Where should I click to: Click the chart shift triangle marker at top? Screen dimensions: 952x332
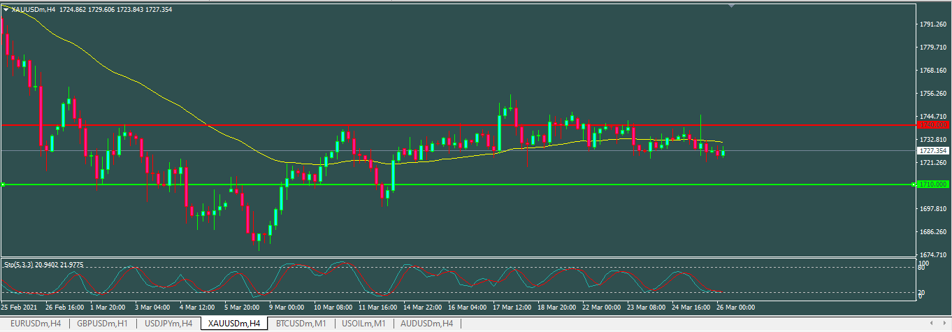click(x=732, y=6)
